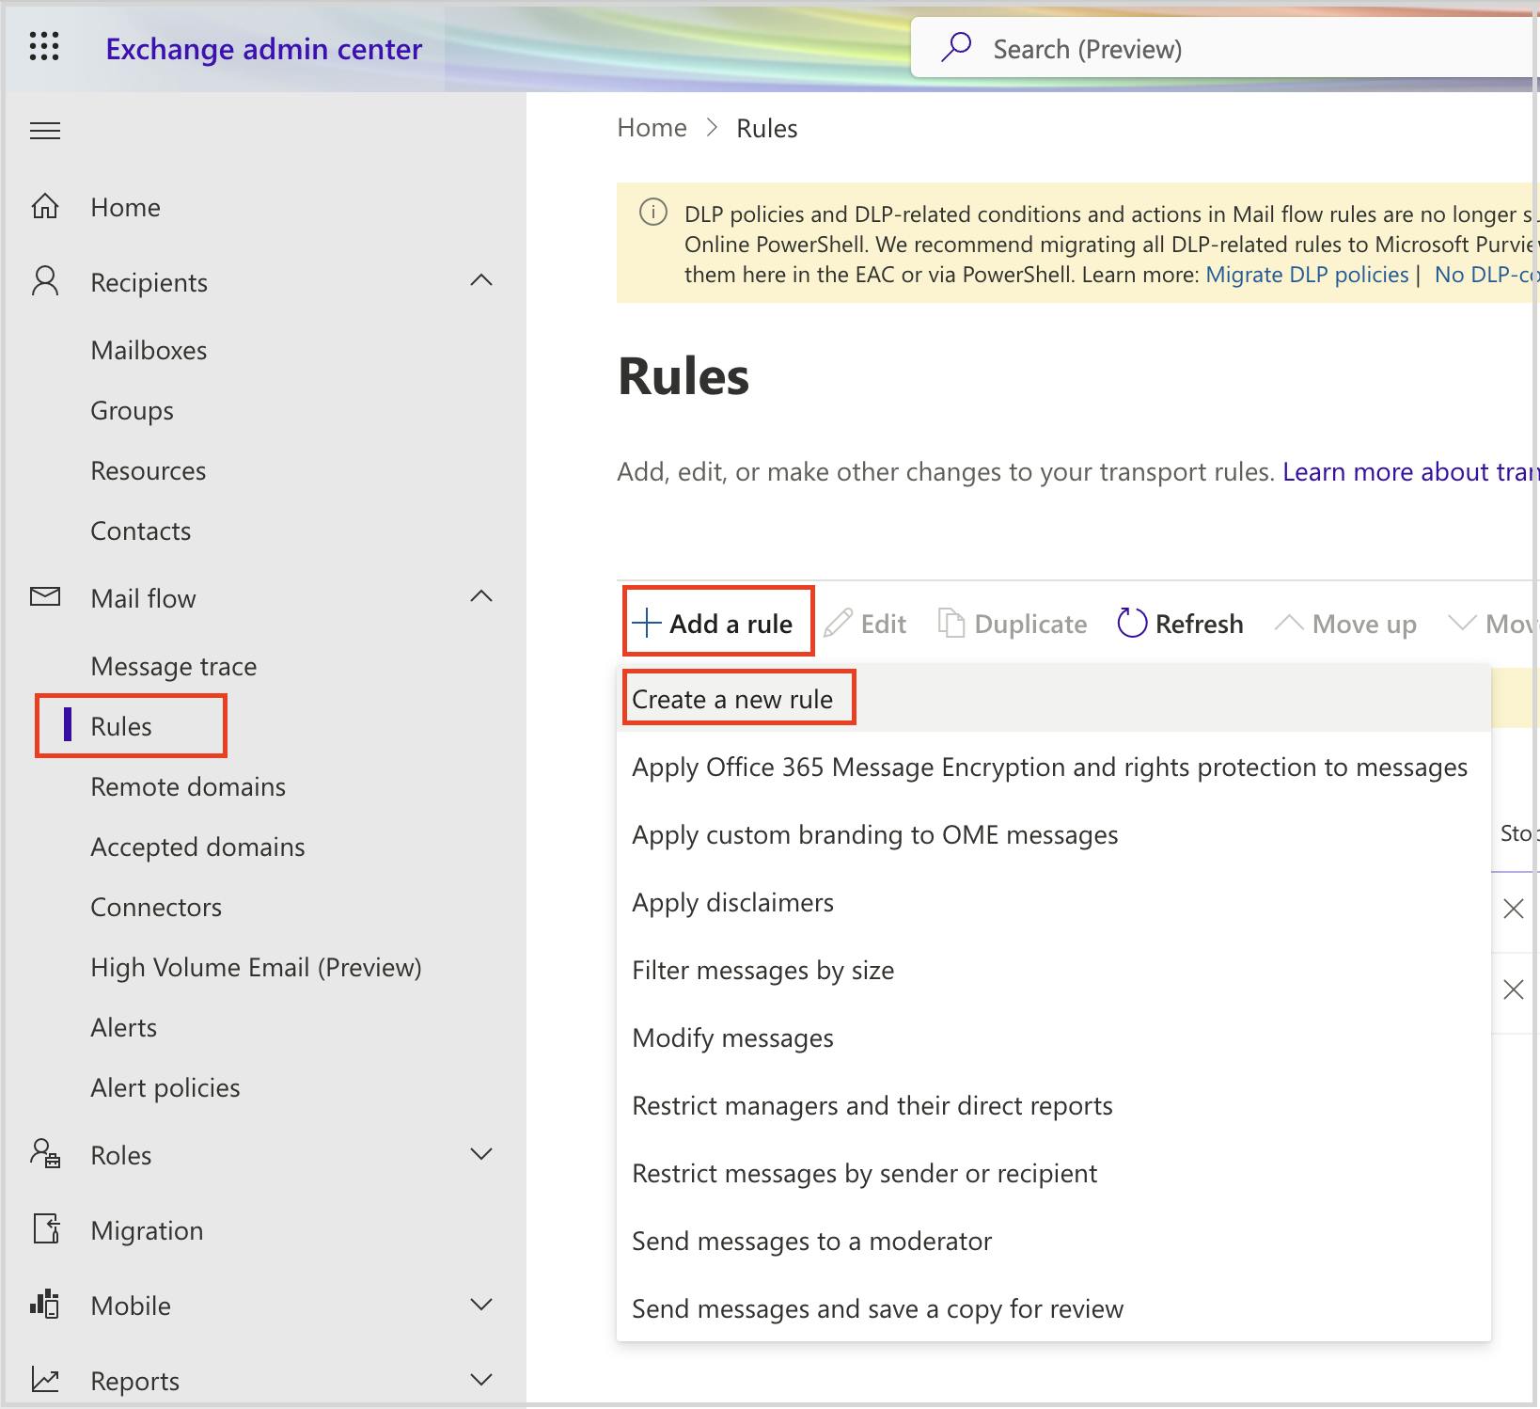Expand the Reports section chevron
Image resolution: width=1540 pixels, height=1409 pixels.
(481, 1380)
